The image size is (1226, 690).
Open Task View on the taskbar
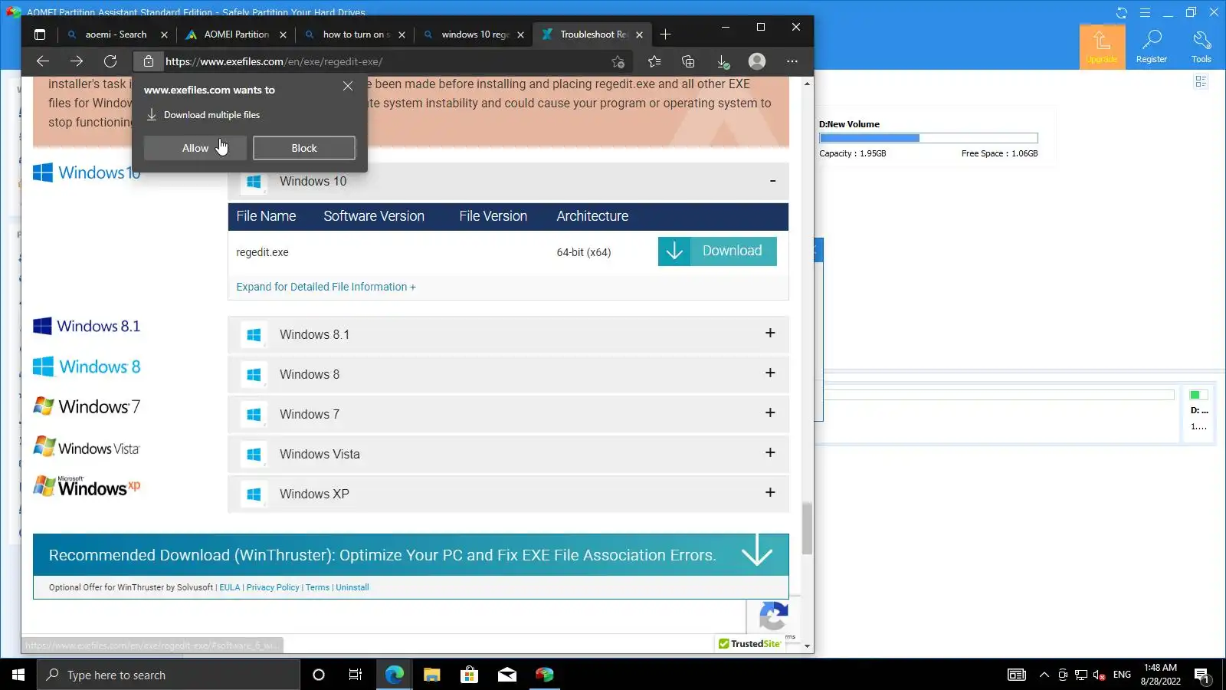[356, 675]
